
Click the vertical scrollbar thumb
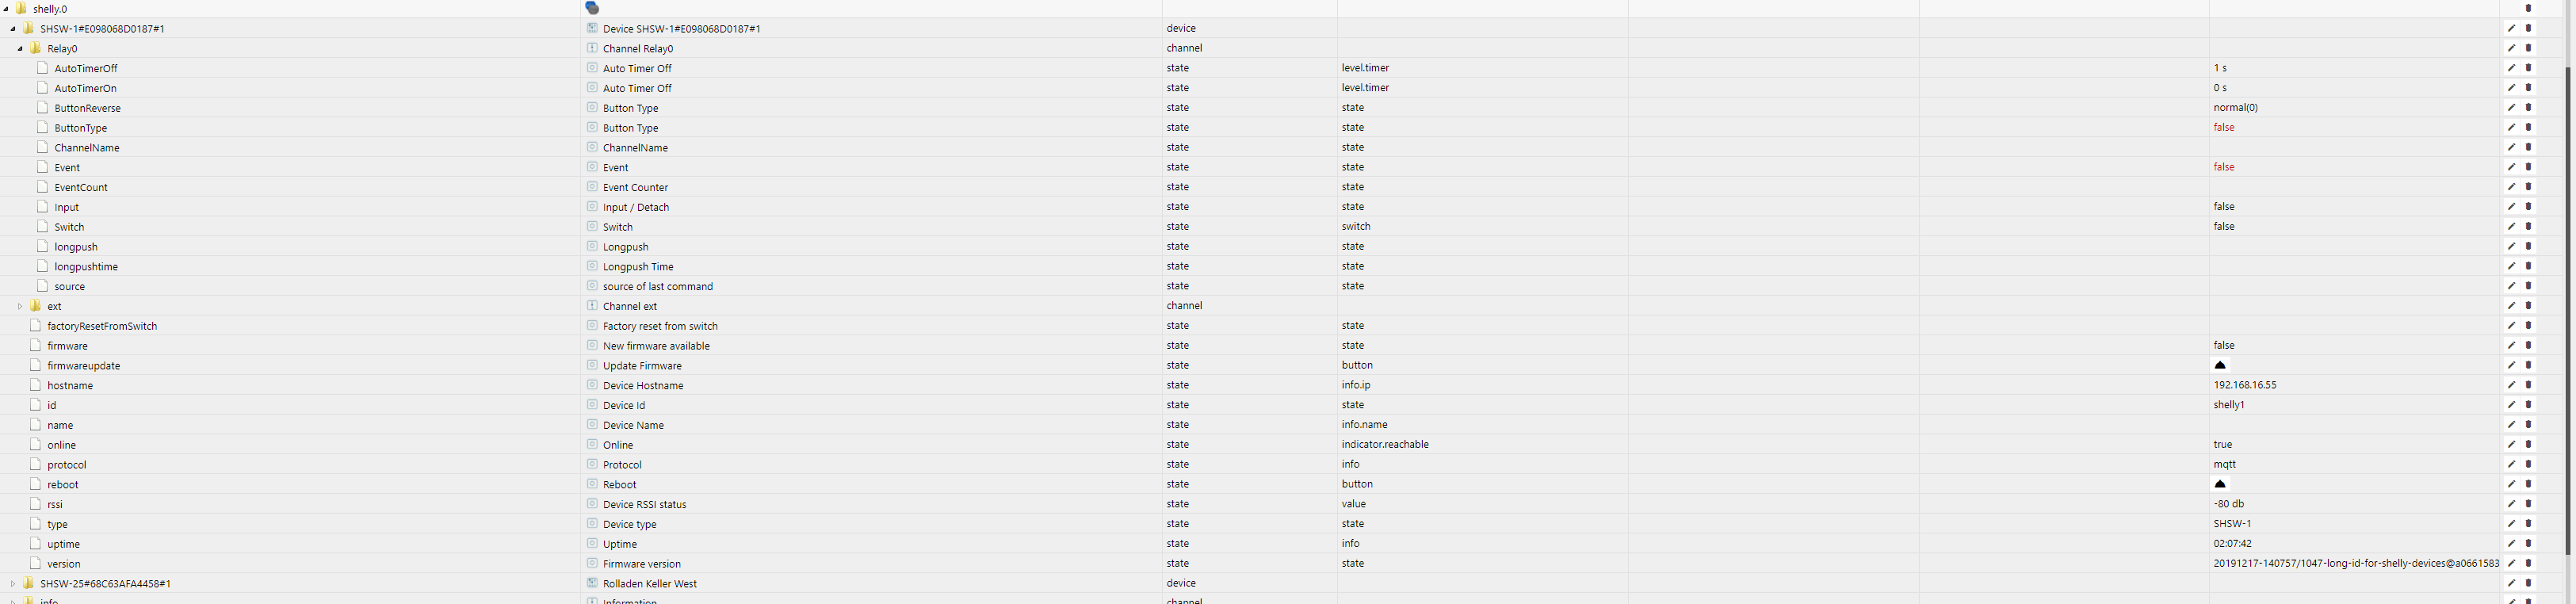2570,310
